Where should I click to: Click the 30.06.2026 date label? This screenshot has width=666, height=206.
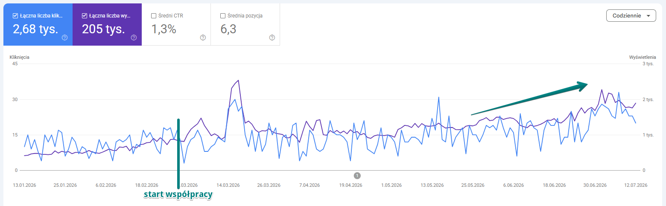595,185
